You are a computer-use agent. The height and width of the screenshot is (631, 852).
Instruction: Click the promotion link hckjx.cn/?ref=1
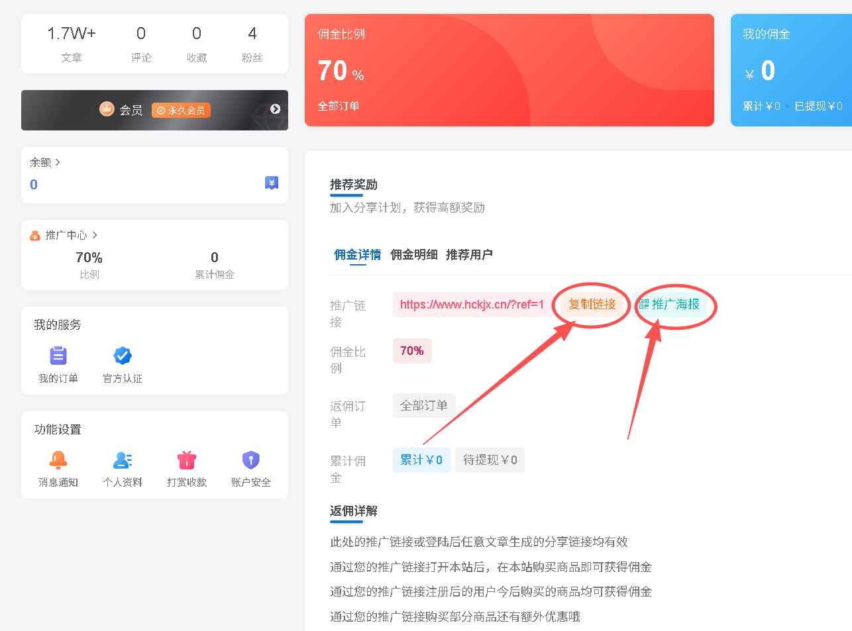click(x=472, y=305)
